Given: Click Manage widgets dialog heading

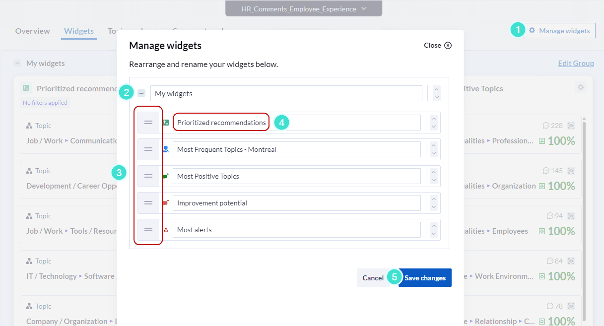Looking at the screenshot, I should (x=165, y=46).
